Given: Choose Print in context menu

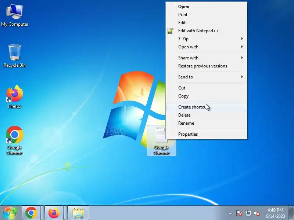Looking at the screenshot, I should (206, 15).
